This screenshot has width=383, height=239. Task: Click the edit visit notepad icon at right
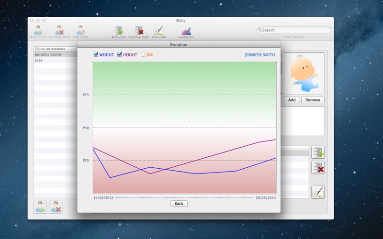pos(318,192)
